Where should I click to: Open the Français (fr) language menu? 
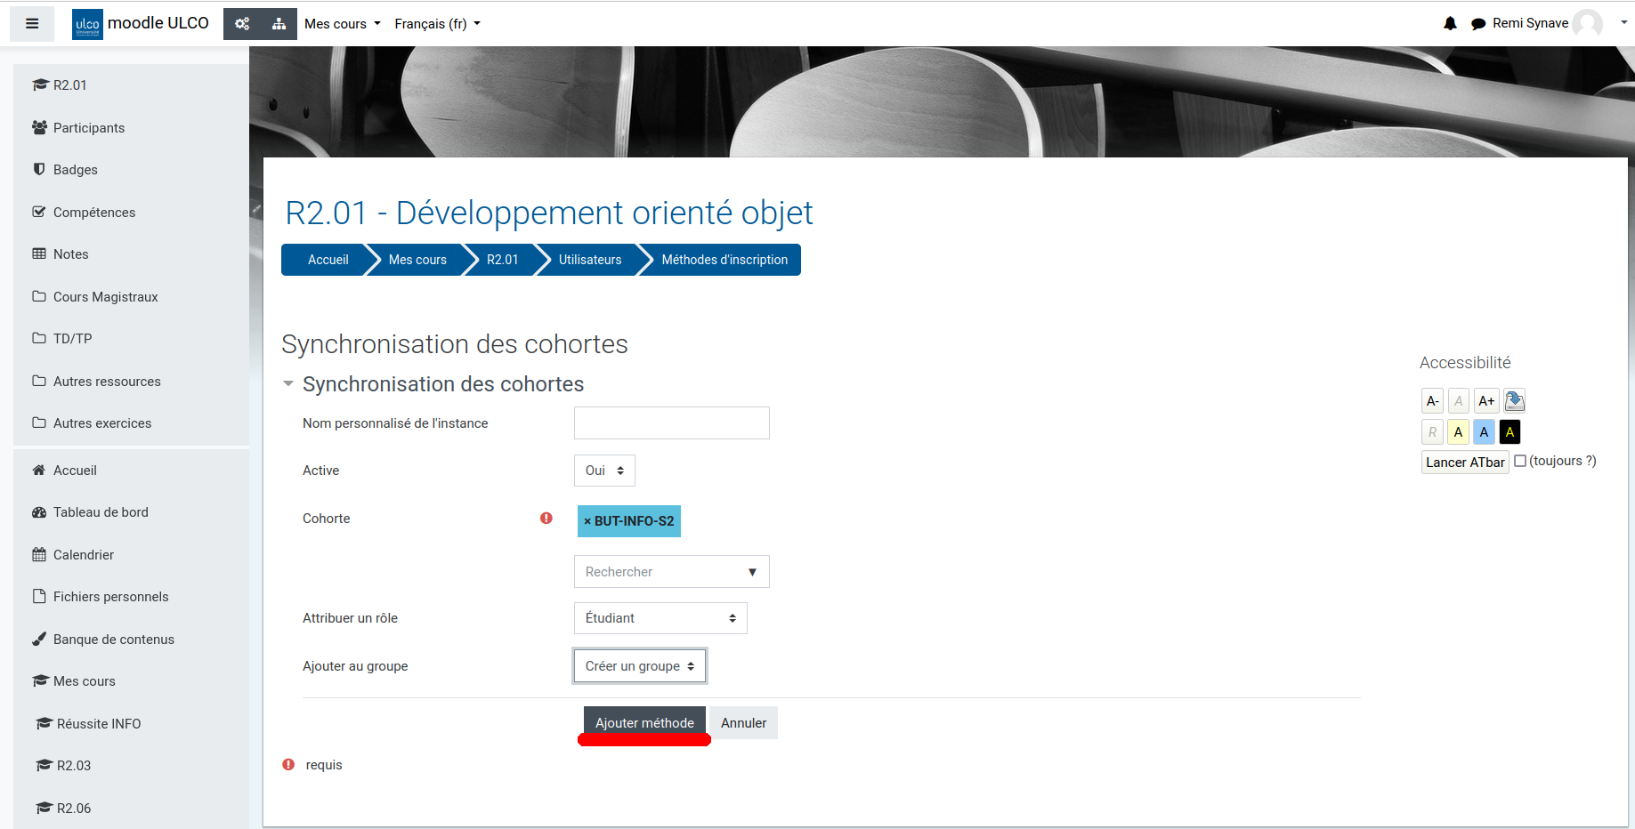[x=437, y=24]
